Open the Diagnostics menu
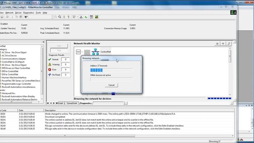The height and width of the screenshot is (143, 254). coord(29,13)
